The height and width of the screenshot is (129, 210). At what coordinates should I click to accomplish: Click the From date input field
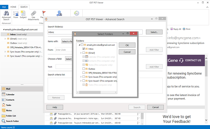click(64, 50)
